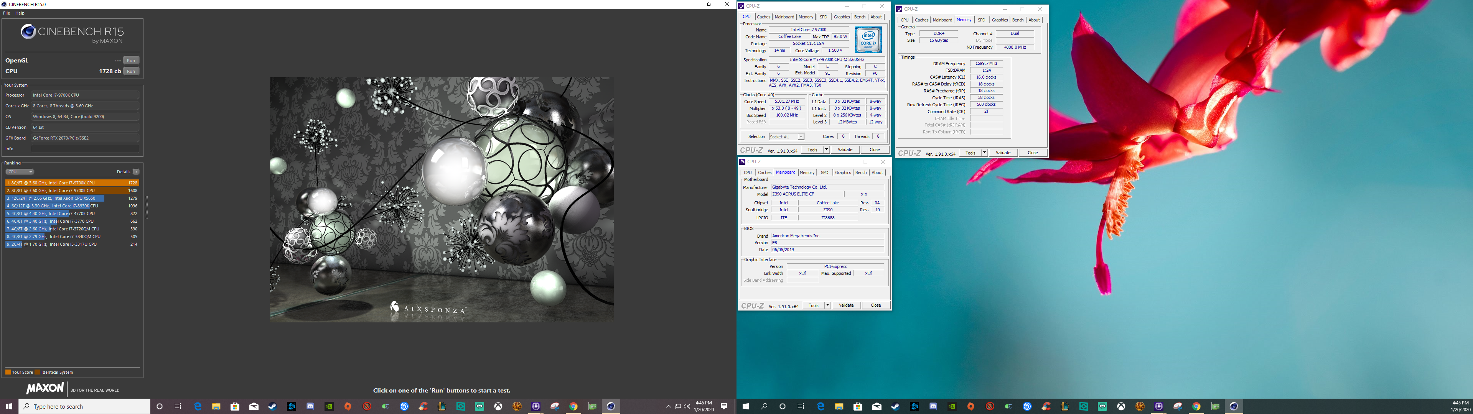Select the top ranking row scoring 1728
The width and height of the screenshot is (1473, 414).
tap(72, 183)
